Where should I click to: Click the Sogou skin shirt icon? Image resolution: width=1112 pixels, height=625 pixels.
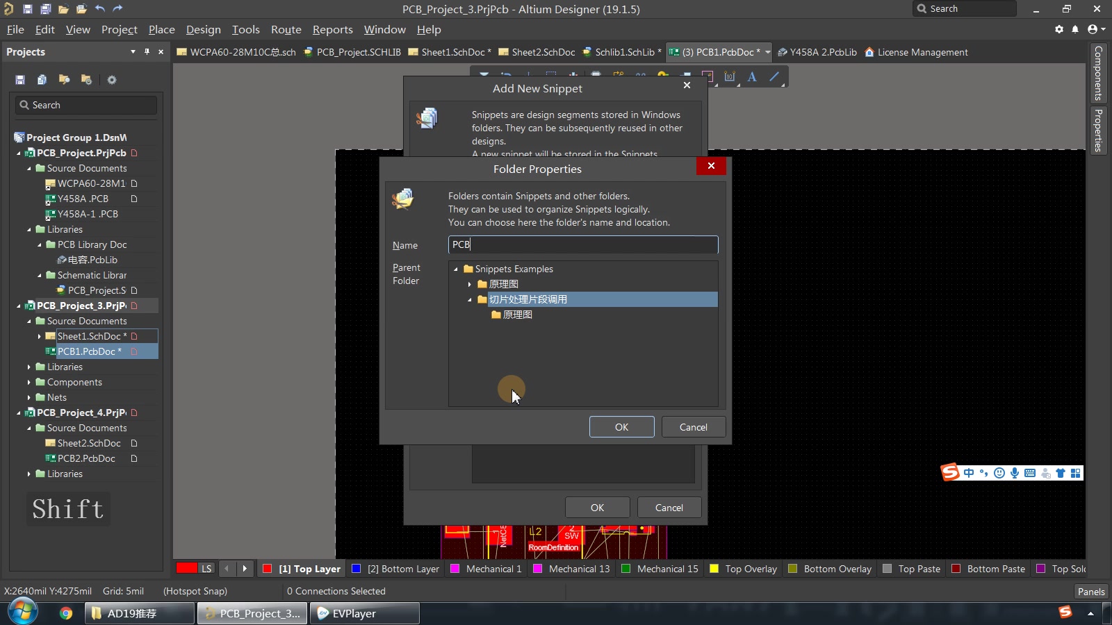(x=1061, y=473)
